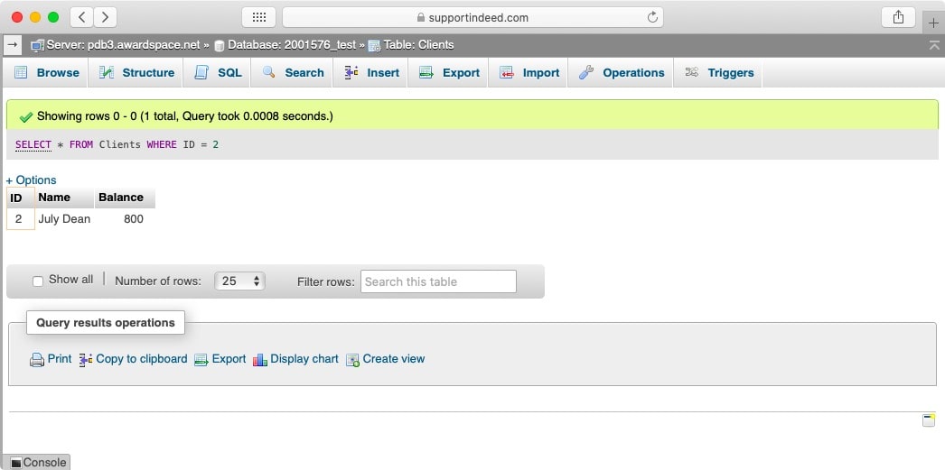Click the Display chart icon
This screenshot has width=945, height=470.
click(x=260, y=359)
